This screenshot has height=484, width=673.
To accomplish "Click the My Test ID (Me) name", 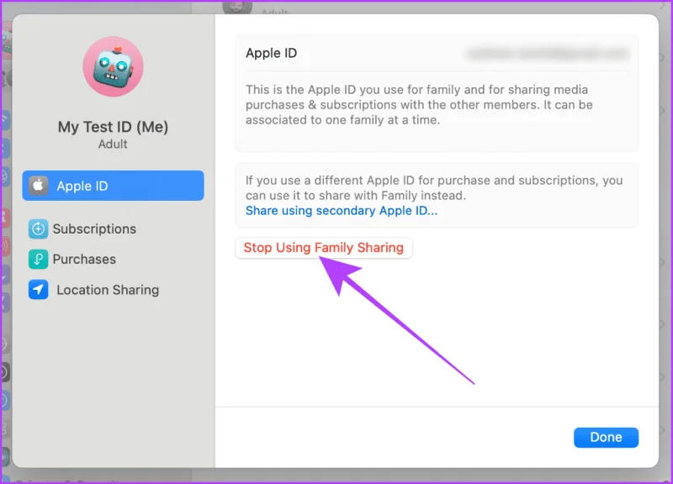I will pyautogui.click(x=113, y=127).
